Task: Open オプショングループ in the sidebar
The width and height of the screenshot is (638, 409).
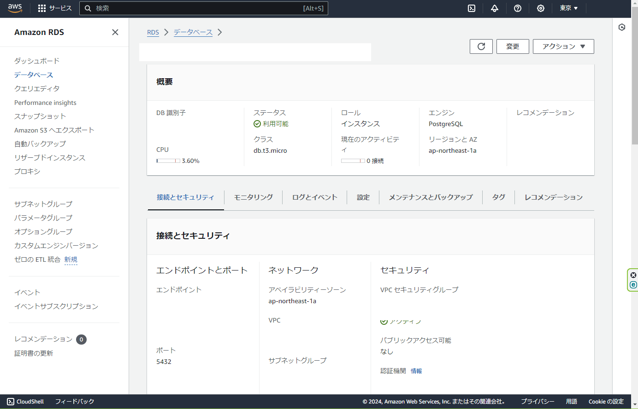Action: (x=43, y=231)
